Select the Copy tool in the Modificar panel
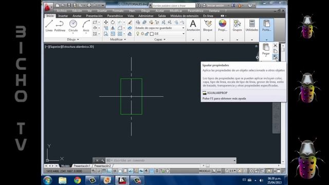Screen dimensions: 329x185 click(x=106, y=28)
